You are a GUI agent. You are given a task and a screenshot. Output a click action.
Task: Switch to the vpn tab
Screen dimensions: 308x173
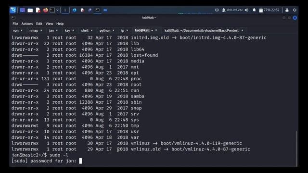point(16,31)
